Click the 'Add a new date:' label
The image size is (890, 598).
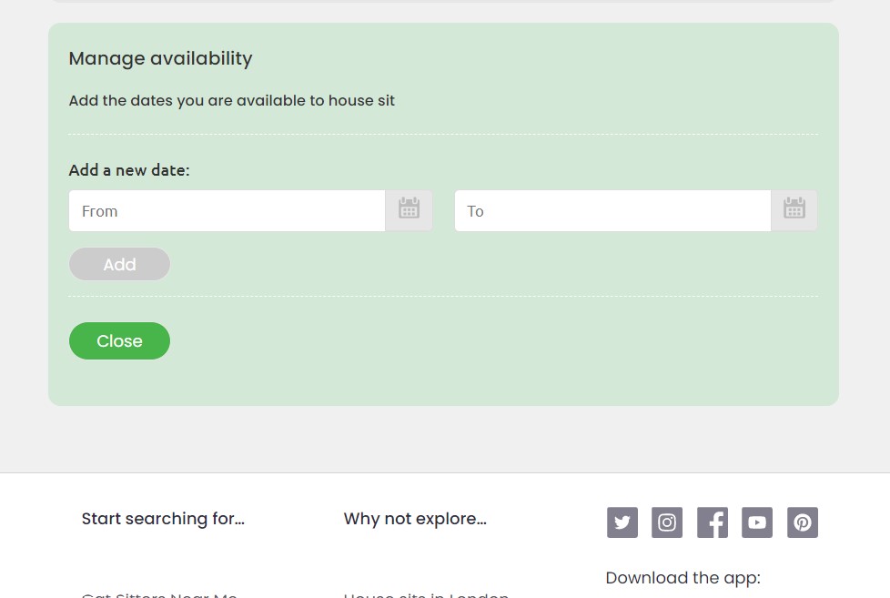pyautogui.click(x=129, y=170)
